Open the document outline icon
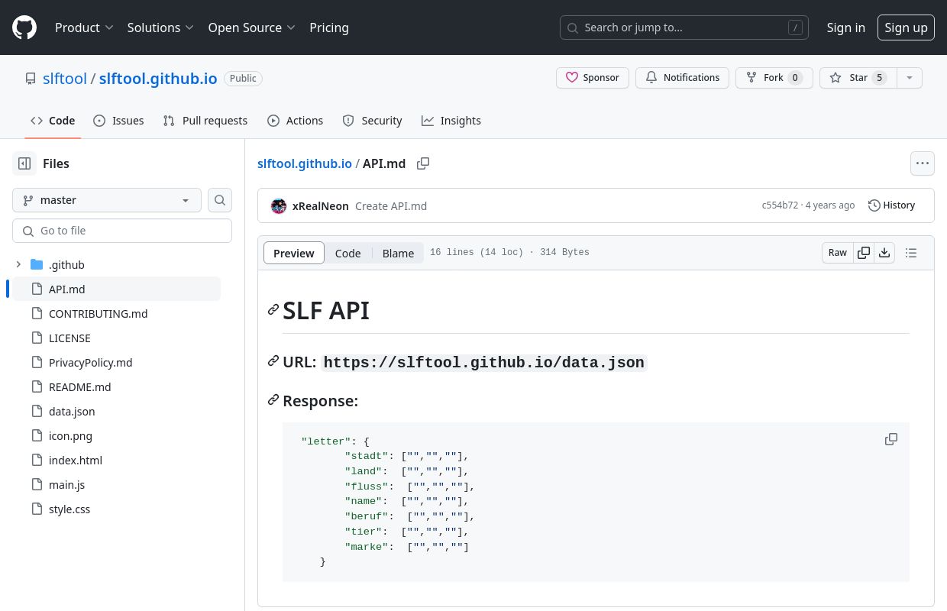This screenshot has width=947, height=611. (910, 253)
